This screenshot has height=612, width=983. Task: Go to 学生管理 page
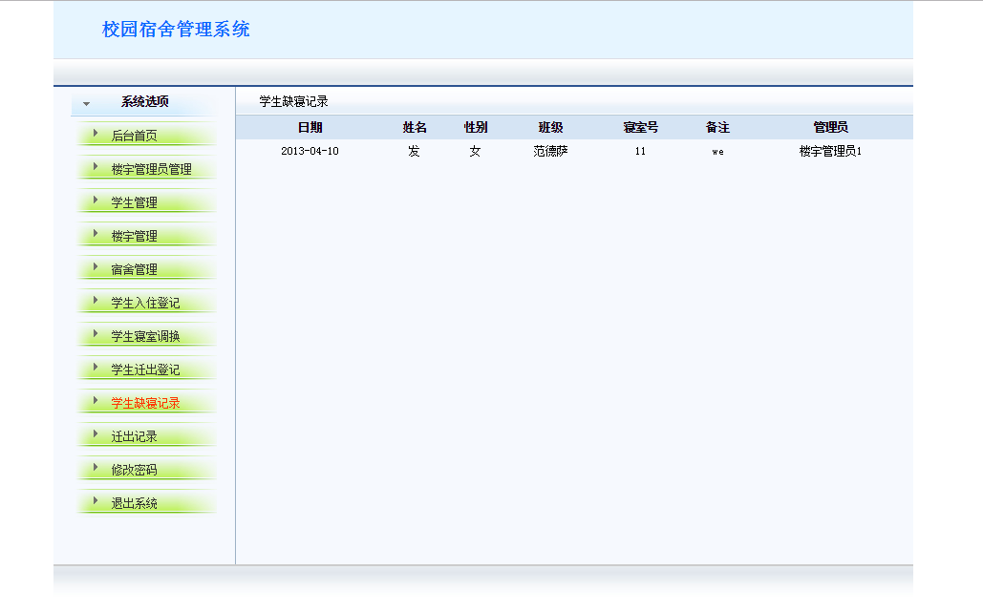click(134, 202)
